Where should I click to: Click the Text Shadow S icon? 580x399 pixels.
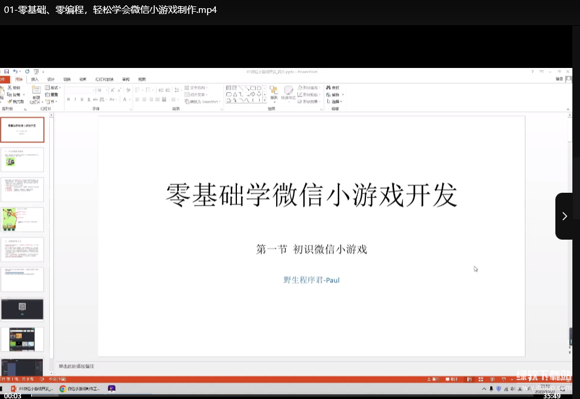(89, 100)
